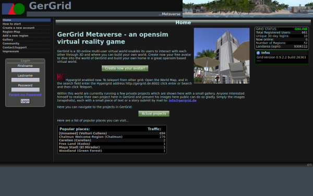Click the blue Infos icon
This screenshot has width=313, height=196.
point(258,53)
